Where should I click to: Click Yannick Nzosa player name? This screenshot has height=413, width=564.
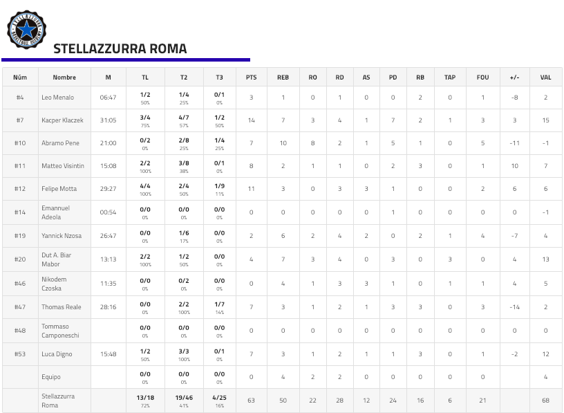62,236
